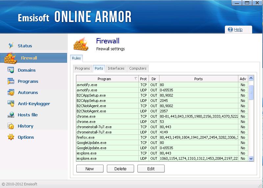Select the Ports tab
263x188 pixels.
tap(99, 68)
